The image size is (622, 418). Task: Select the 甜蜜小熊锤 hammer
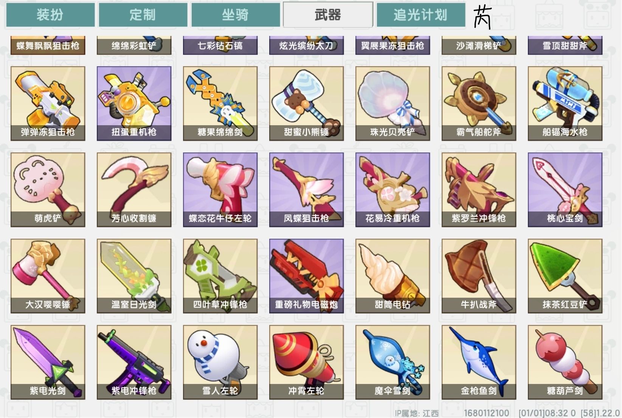click(x=307, y=104)
